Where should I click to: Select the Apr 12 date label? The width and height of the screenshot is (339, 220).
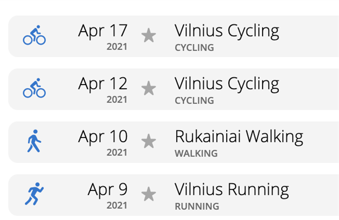point(103,84)
